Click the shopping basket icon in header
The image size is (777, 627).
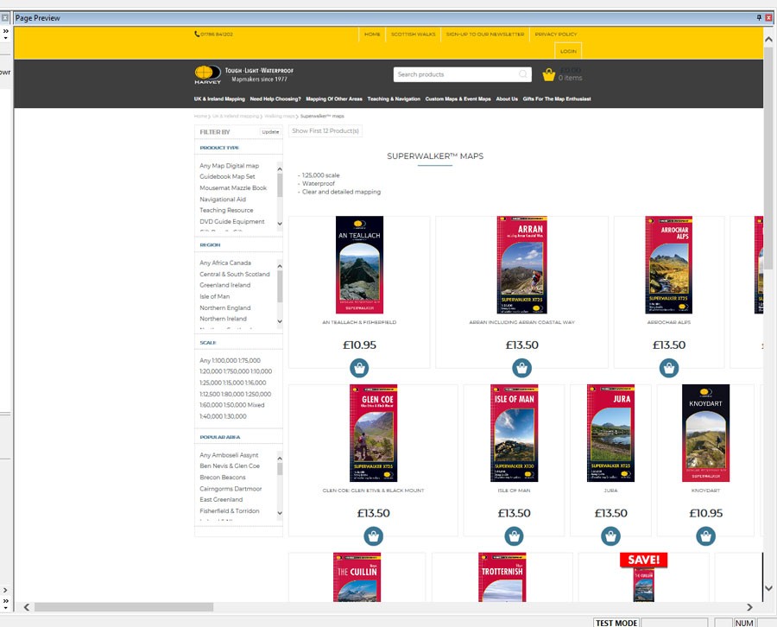[x=548, y=75]
